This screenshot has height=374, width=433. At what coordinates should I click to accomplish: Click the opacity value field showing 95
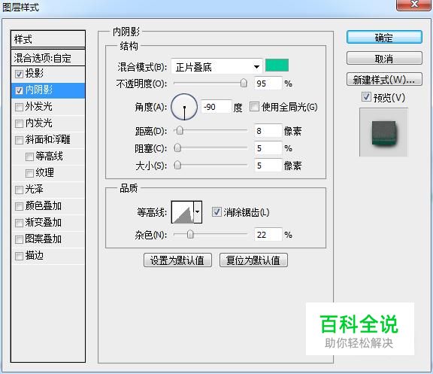(x=268, y=84)
